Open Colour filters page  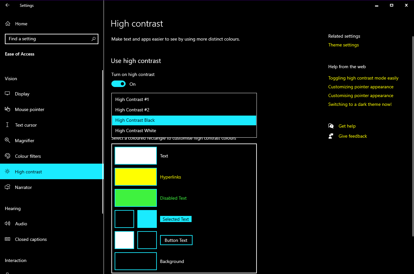click(51, 156)
